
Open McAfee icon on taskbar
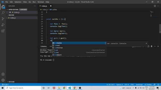54,88
